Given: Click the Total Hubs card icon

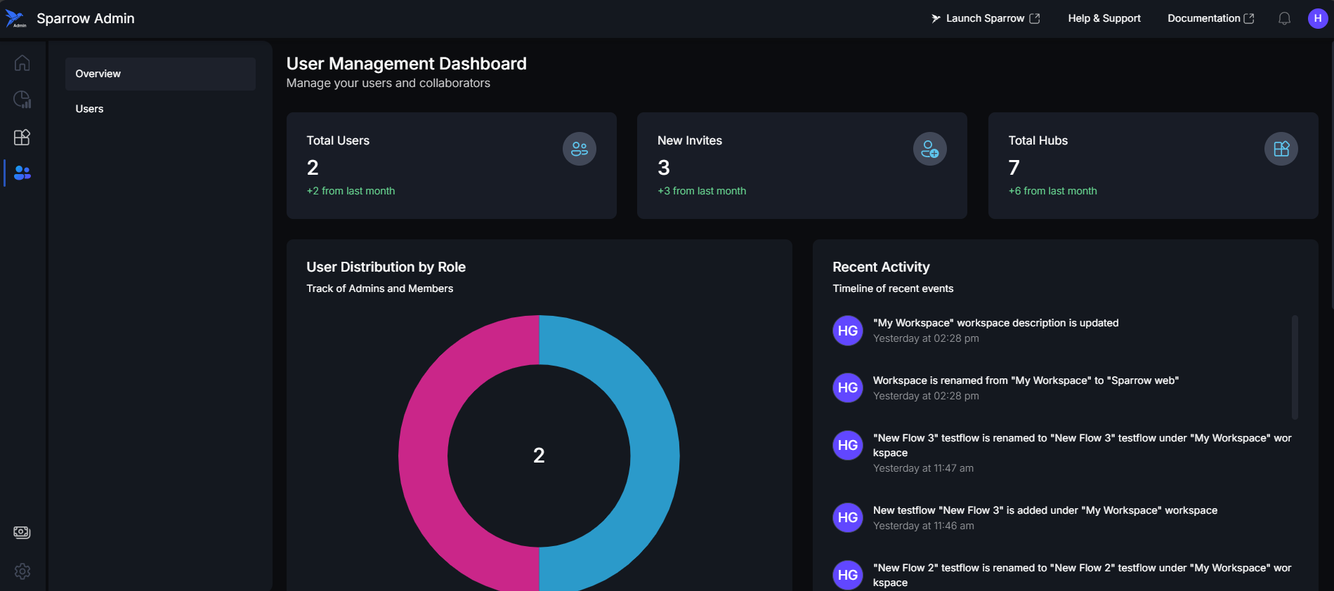Looking at the screenshot, I should click(1281, 149).
